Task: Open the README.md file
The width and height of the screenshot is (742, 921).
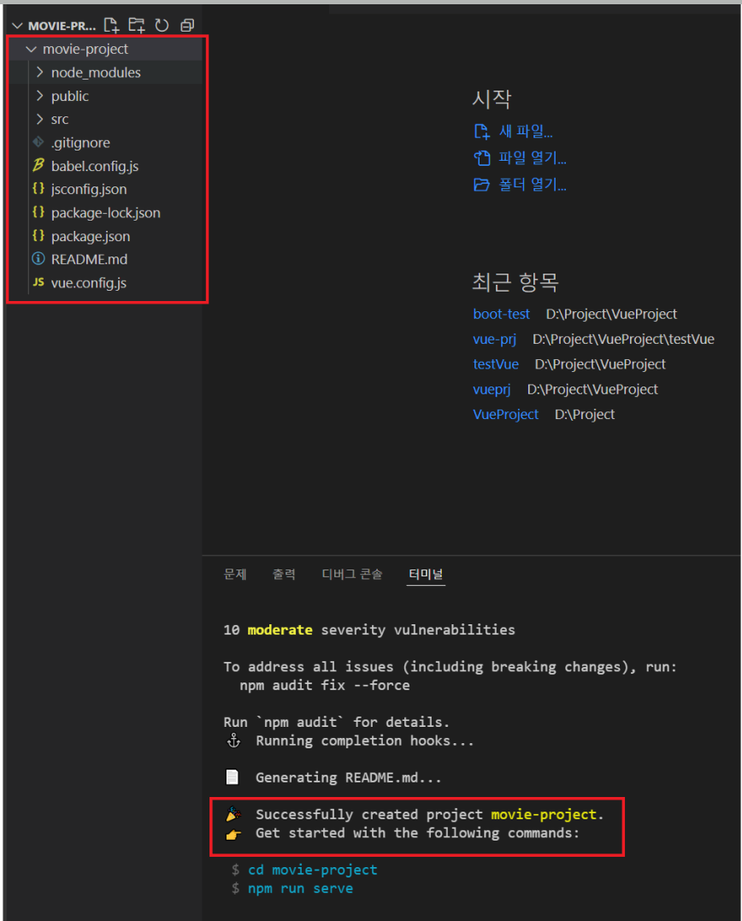Action: pyautogui.click(x=89, y=259)
